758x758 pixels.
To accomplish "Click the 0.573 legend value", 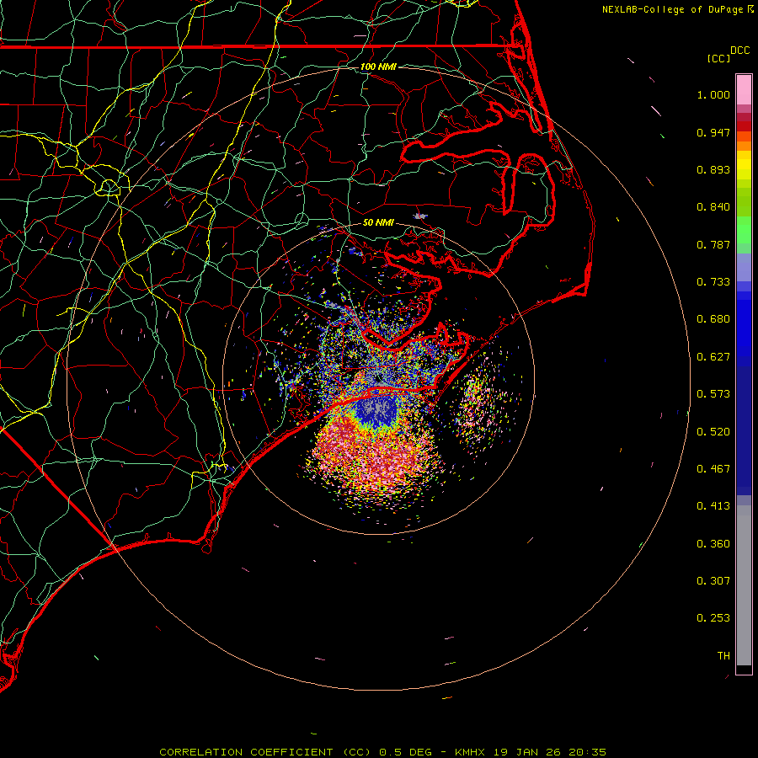I will tap(713, 394).
